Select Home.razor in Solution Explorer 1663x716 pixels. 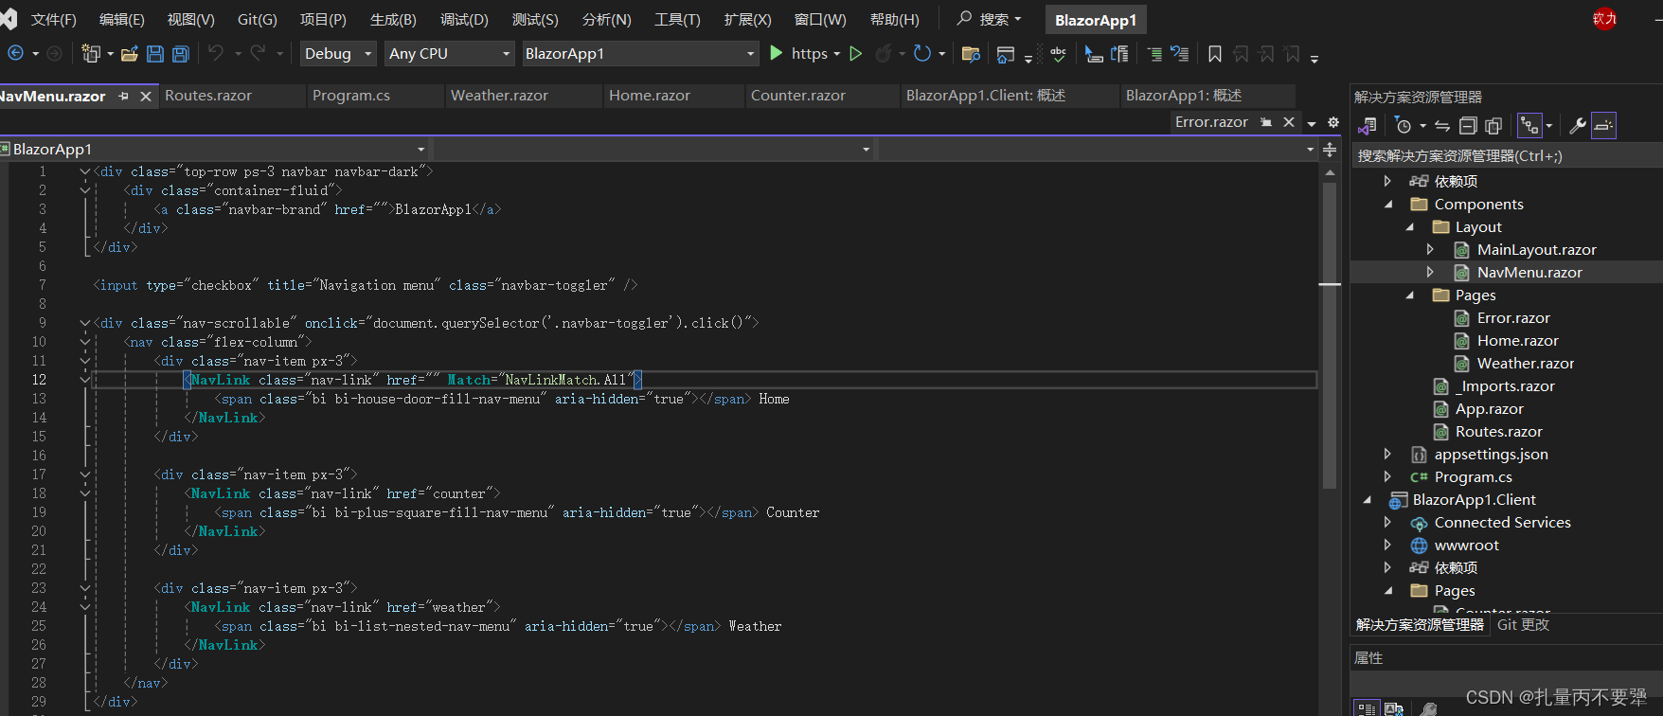click(1517, 341)
